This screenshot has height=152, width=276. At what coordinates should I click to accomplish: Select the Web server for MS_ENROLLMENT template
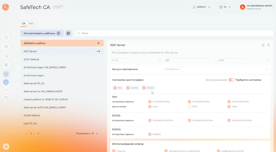point(62,91)
